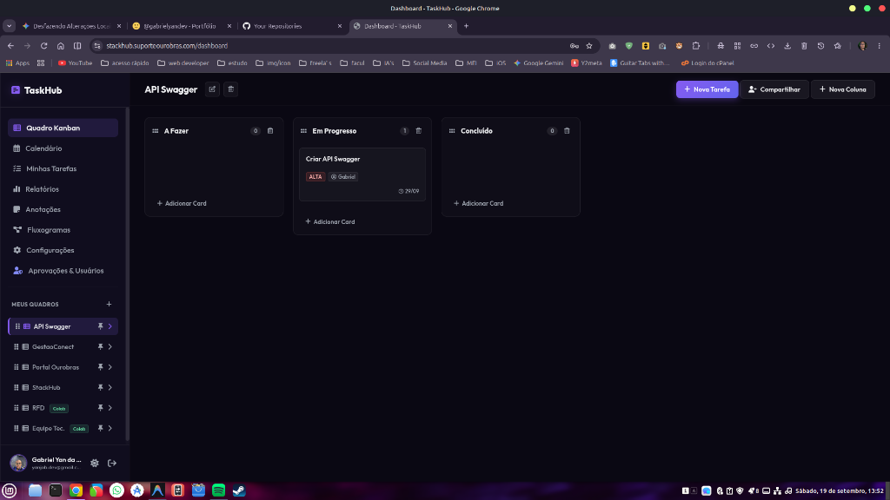Open Calendário in sidebar
Image resolution: width=890 pixels, height=500 pixels.
(x=63, y=148)
